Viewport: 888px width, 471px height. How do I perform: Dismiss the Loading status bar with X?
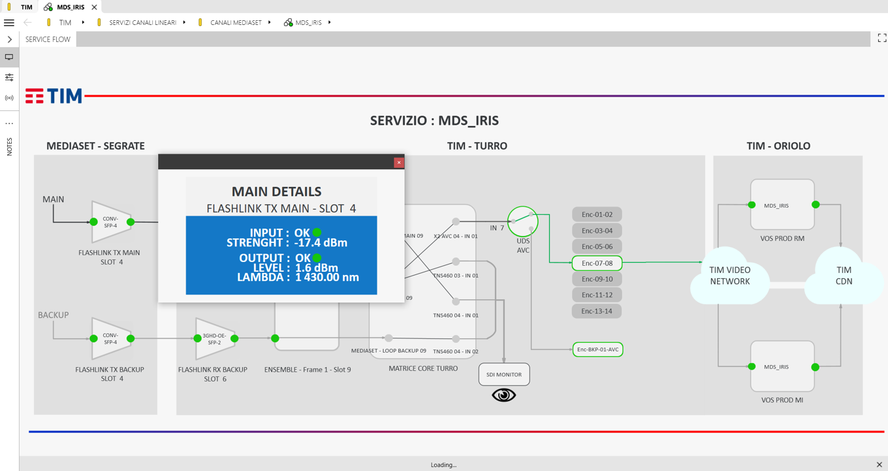pyautogui.click(x=879, y=464)
